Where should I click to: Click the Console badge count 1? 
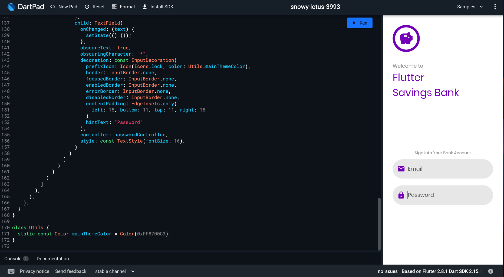coord(26,259)
